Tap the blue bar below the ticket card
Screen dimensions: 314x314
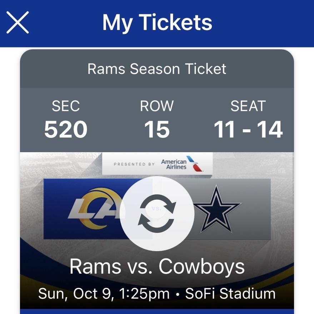[x=157, y=311]
